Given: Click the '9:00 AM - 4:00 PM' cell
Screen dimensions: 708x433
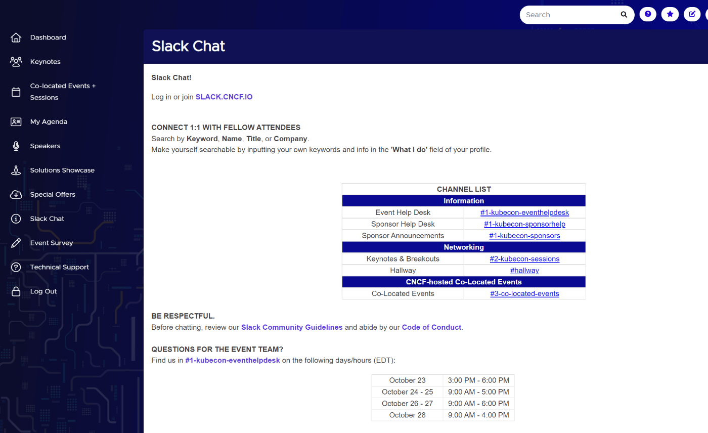Looking at the screenshot, I should [478, 415].
